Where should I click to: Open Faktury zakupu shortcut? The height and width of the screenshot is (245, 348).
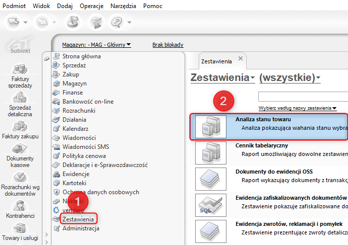(20, 130)
